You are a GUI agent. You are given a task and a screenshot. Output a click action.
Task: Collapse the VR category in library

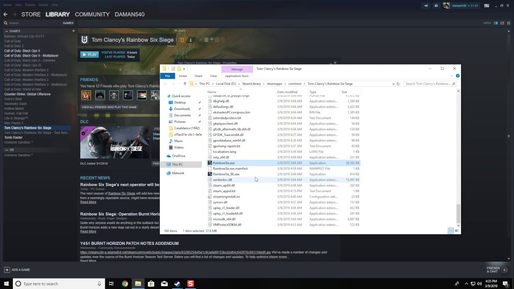(6, 150)
